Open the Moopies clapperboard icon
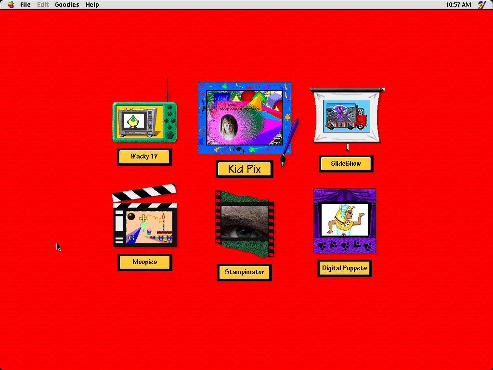493x370 pixels. pos(144,219)
